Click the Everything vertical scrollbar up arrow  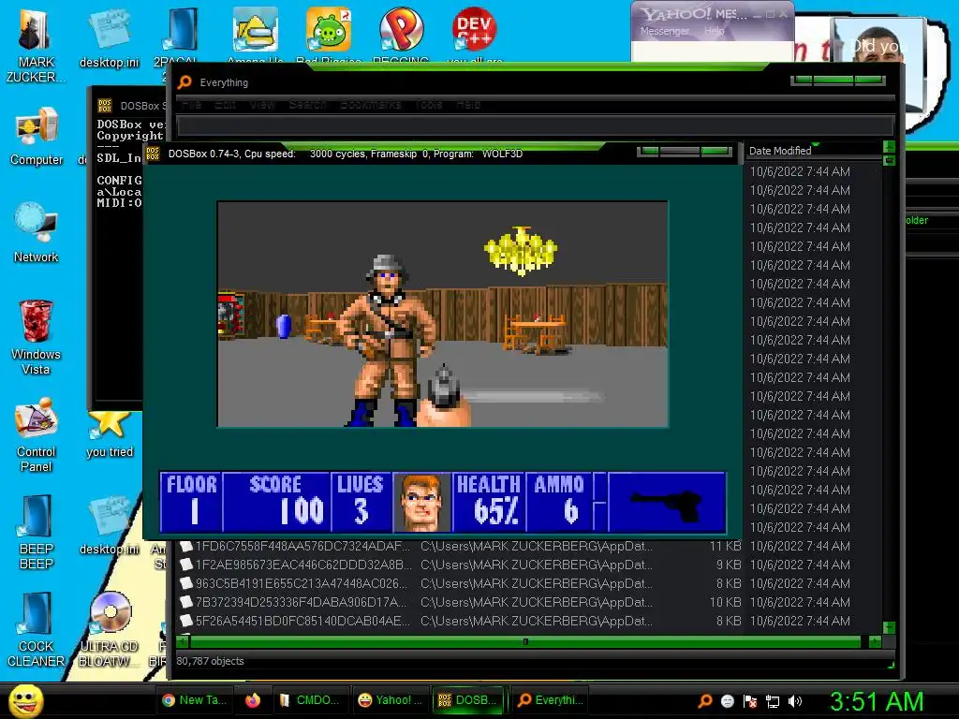(x=890, y=147)
